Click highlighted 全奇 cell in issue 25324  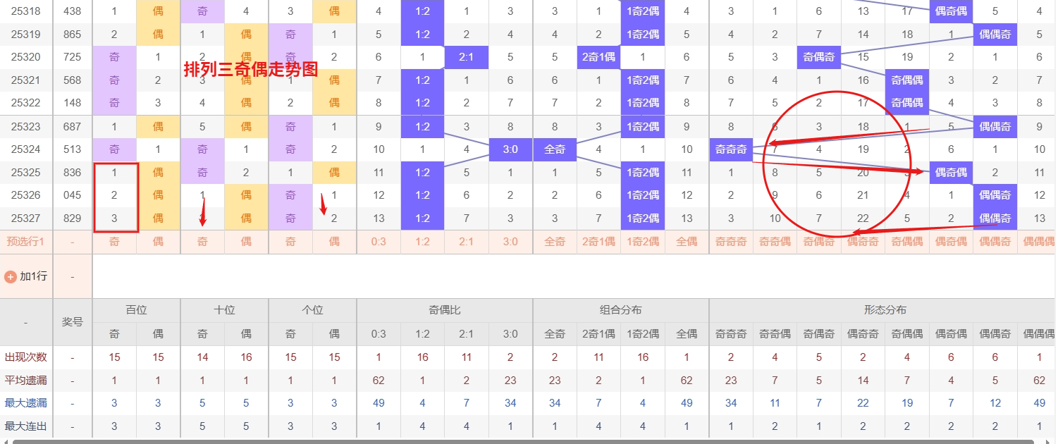pyautogui.click(x=555, y=149)
